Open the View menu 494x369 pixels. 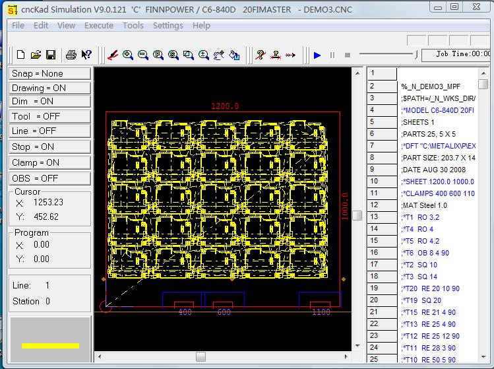click(x=66, y=26)
